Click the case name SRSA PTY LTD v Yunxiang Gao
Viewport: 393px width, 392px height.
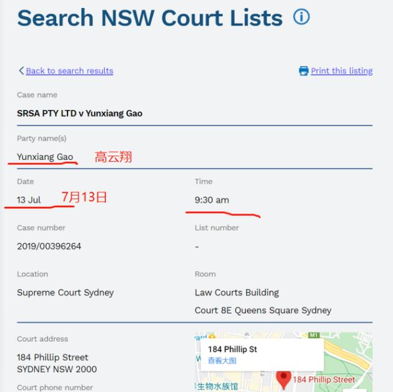coord(79,113)
